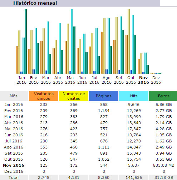Select the Dez 2016 chart label
The height and width of the screenshot is (180, 177).
coord(156,80)
